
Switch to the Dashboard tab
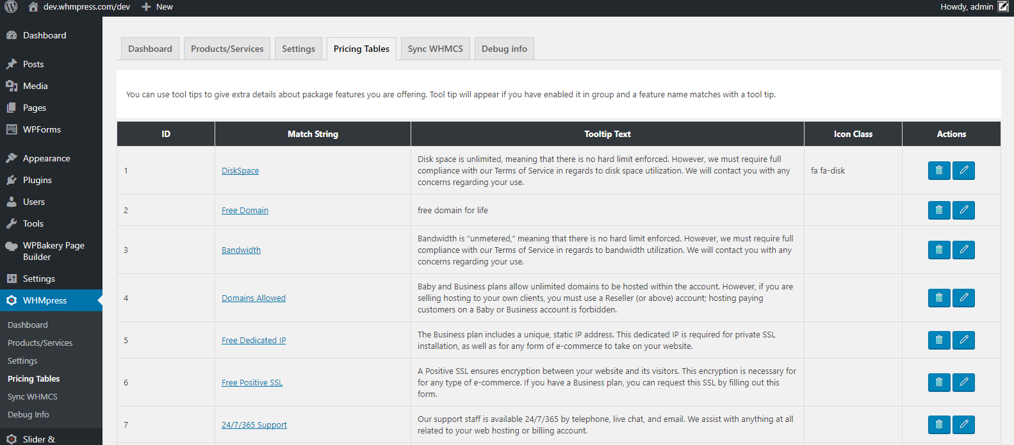click(150, 49)
